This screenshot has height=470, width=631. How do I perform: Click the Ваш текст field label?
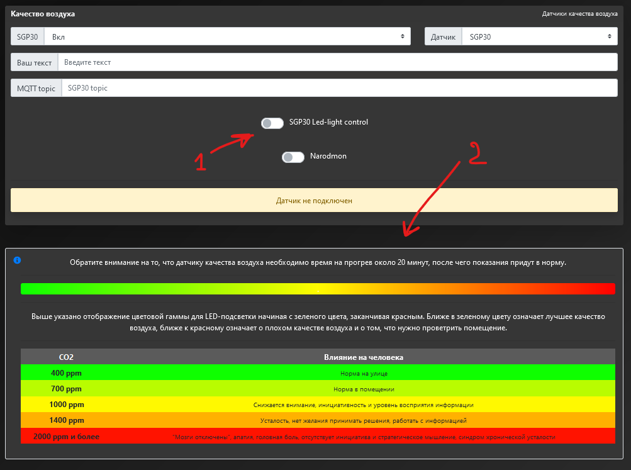35,62
